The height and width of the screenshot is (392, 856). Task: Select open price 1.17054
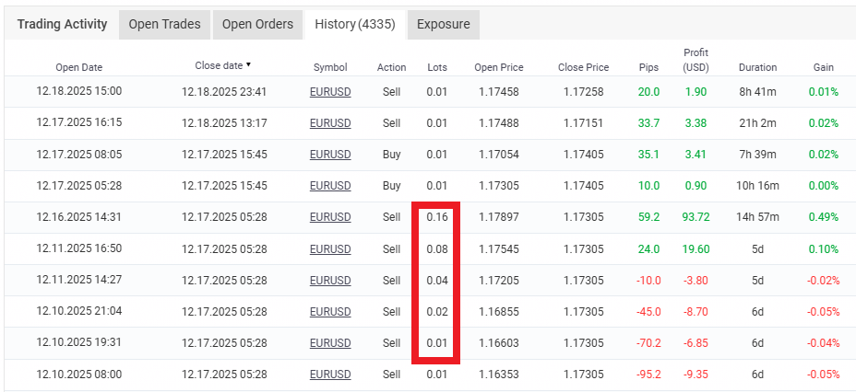coord(499,155)
